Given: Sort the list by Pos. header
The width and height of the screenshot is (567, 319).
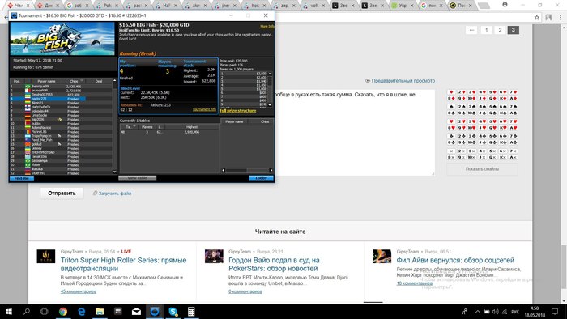Looking at the screenshot, I should pos(17,81).
